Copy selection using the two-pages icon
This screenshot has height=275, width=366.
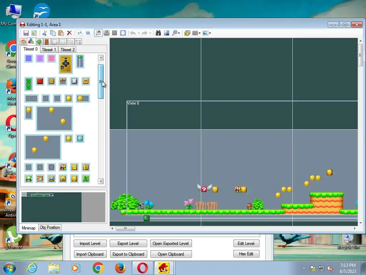click(53, 33)
